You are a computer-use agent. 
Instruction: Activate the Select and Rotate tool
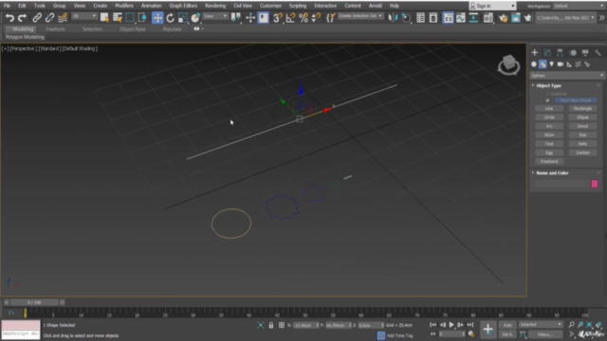pos(171,18)
